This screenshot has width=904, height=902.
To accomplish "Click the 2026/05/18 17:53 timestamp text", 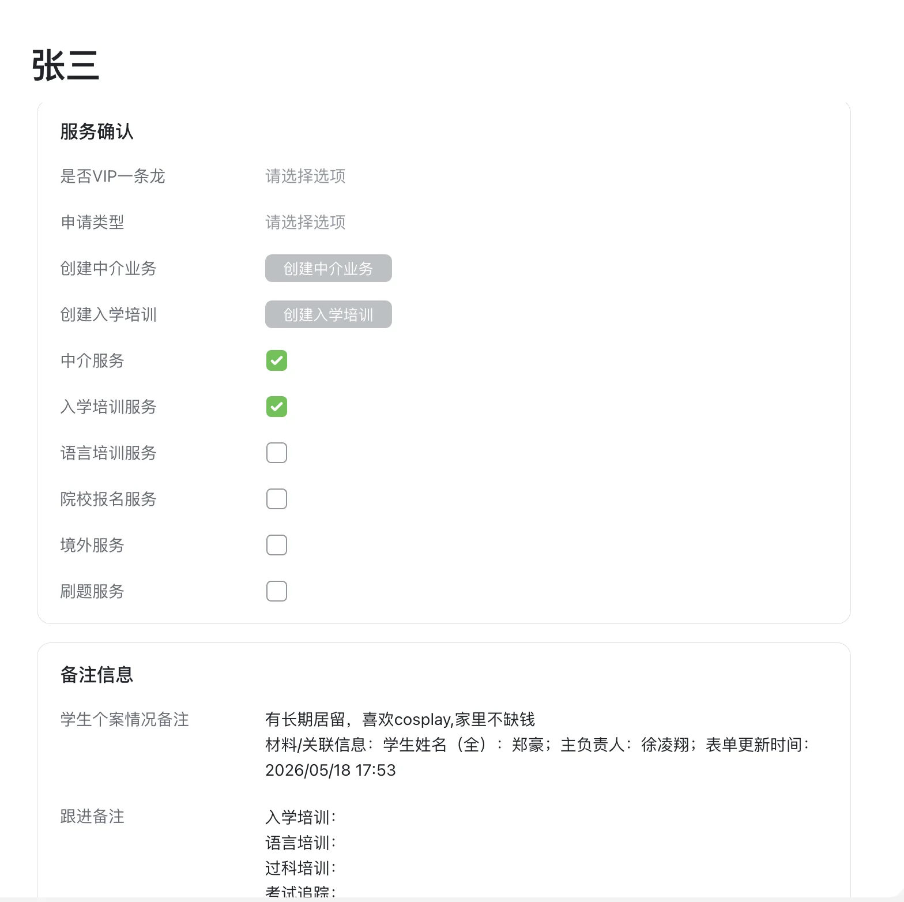I will pyautogui.click(x=330, y=770).
